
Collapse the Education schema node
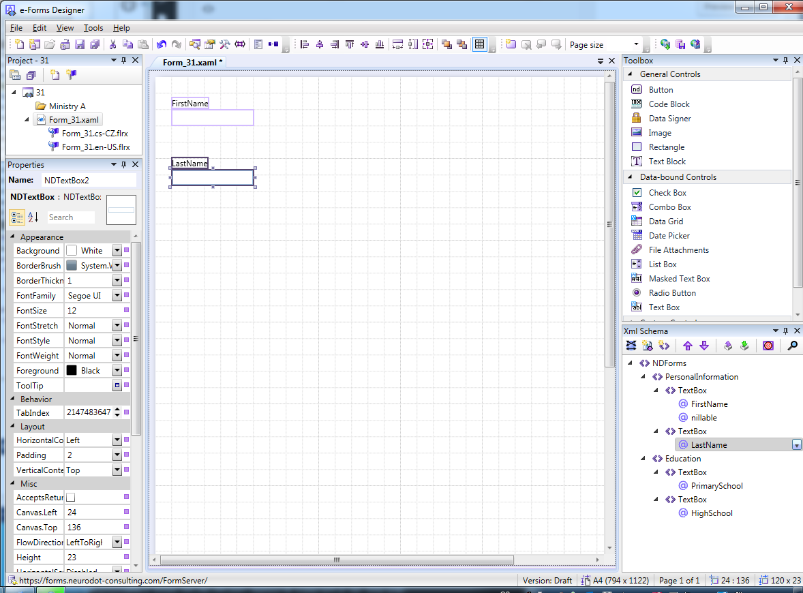(643, 458)
